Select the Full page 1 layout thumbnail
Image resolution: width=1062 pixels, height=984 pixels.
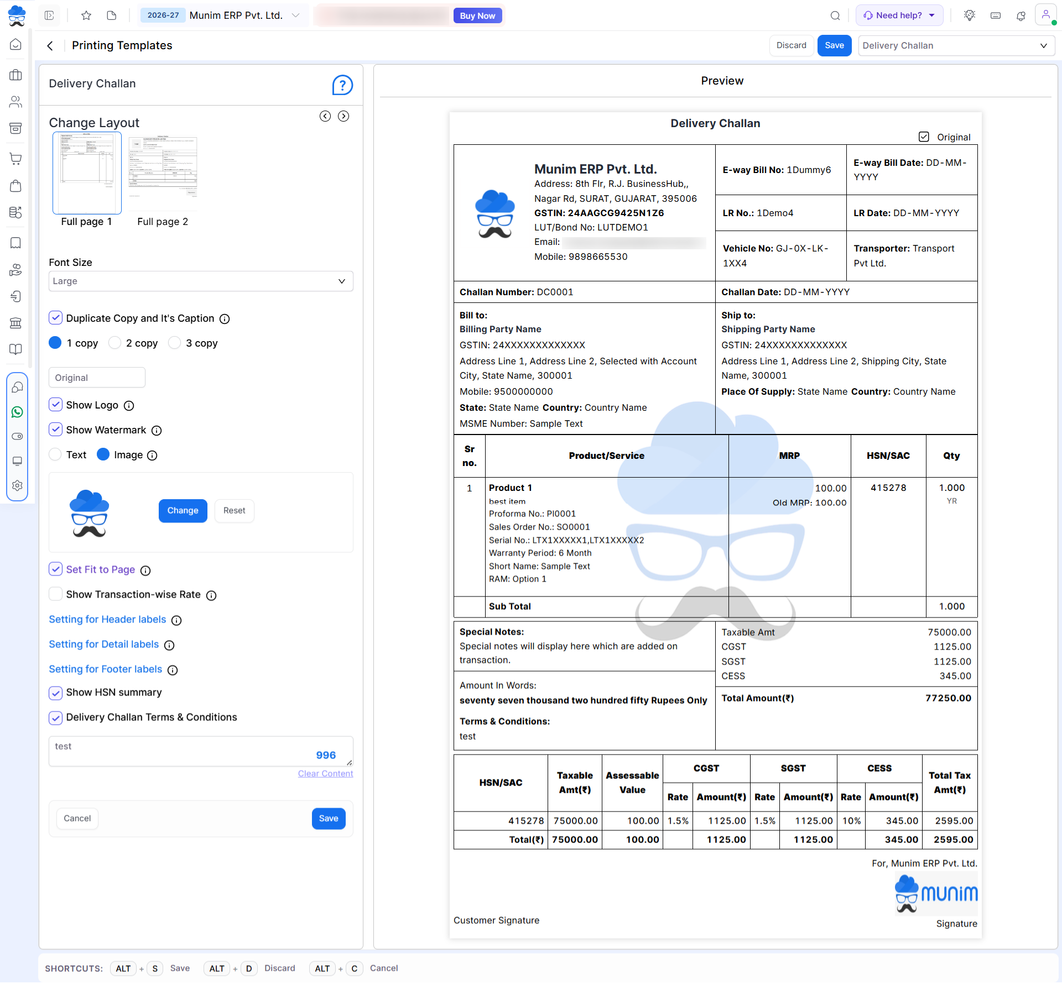(x=87, y=173)
